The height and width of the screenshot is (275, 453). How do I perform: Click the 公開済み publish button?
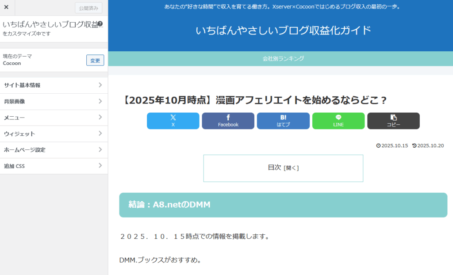89,8
